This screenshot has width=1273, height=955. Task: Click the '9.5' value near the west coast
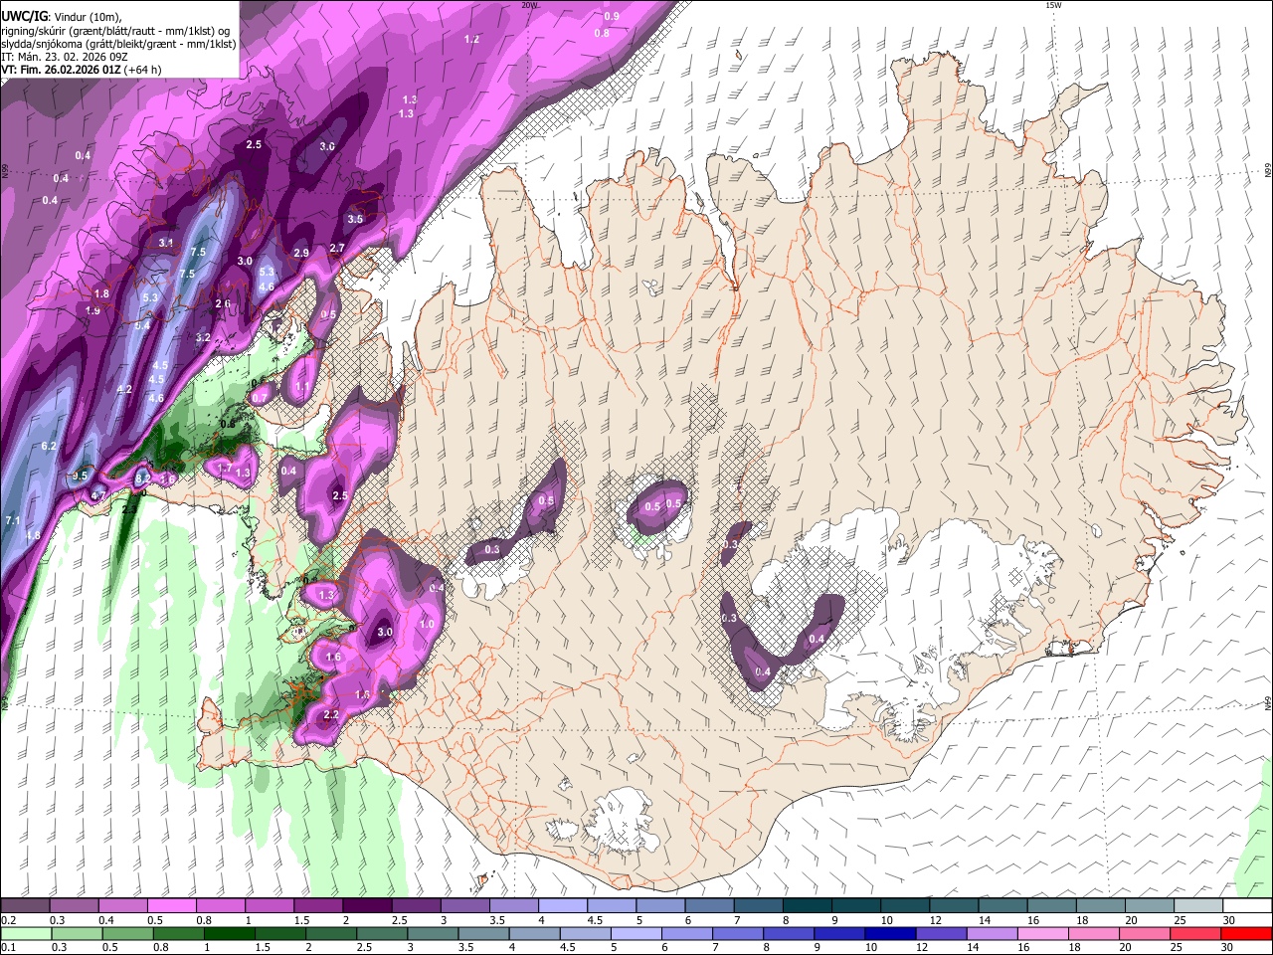point(81,477)
